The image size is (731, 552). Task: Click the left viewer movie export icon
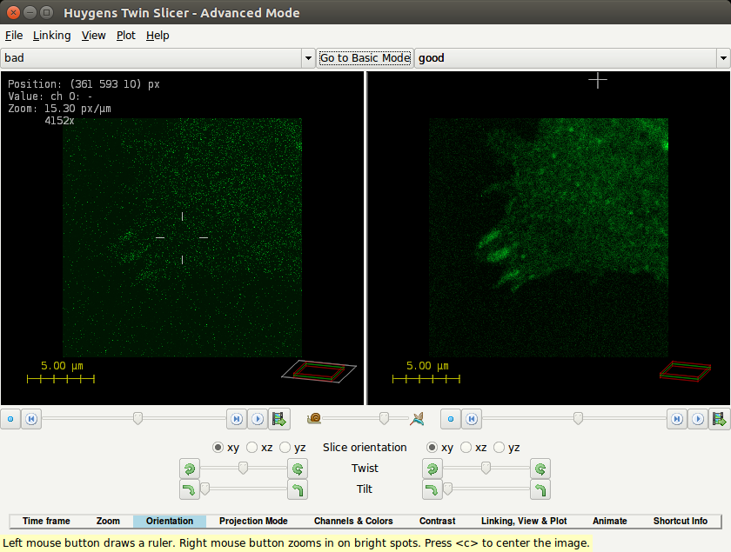(279, 419)
